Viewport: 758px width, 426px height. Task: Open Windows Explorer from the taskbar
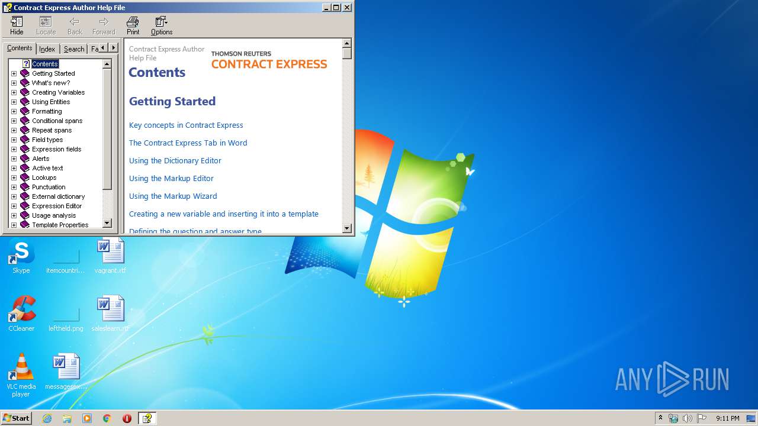[x=67, y=418]
